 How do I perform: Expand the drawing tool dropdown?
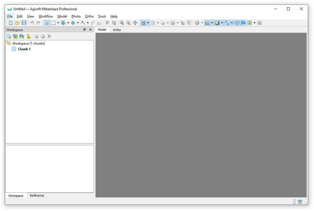tap(87, 23)
